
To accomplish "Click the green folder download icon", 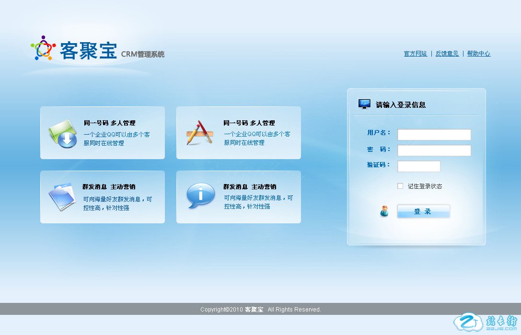I will (62, 134).
